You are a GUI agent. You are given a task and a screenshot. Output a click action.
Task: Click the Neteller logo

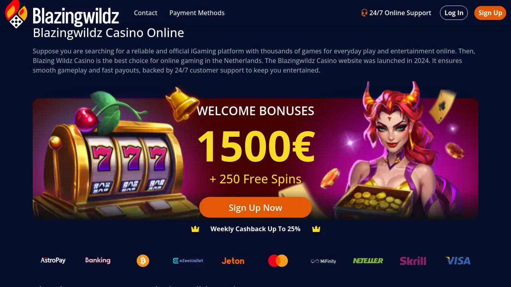tap(368, 261)
